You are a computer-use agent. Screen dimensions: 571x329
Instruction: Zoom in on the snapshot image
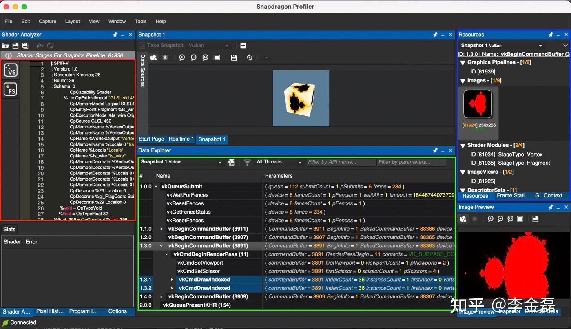pyautogui.click(x=182, y=57)
